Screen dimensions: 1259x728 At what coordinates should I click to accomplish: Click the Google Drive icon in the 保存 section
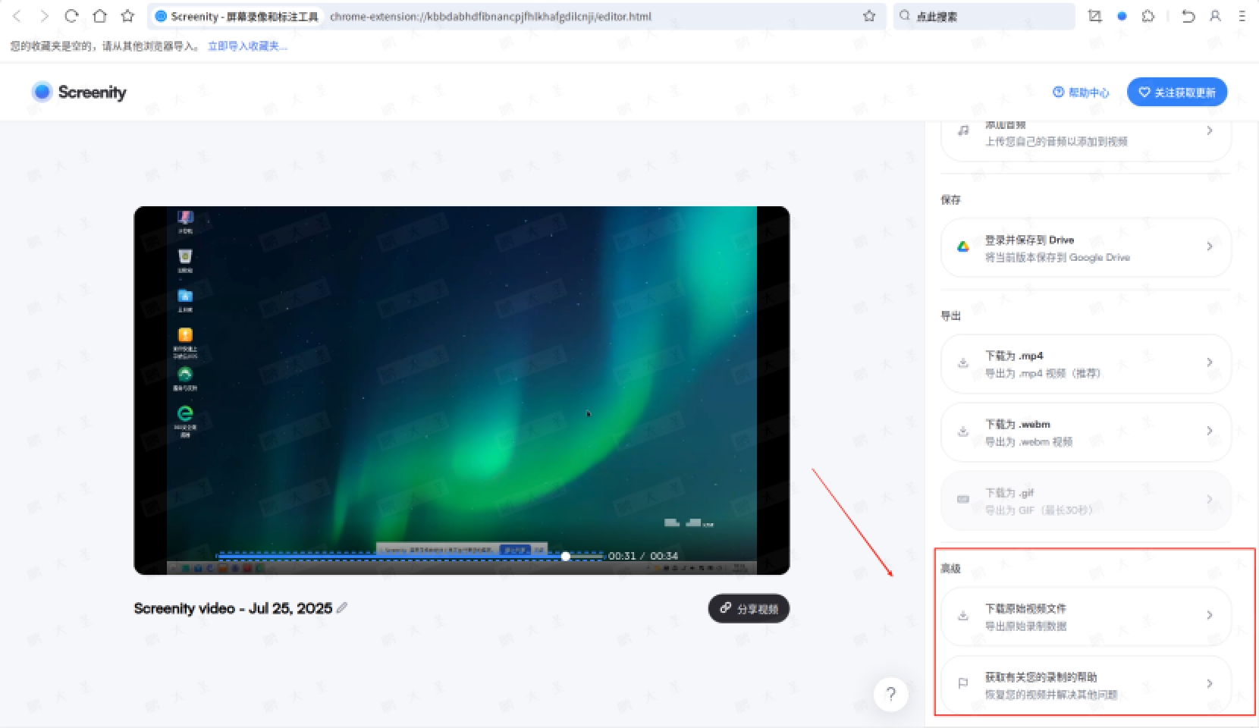click(x=963, y=247)
